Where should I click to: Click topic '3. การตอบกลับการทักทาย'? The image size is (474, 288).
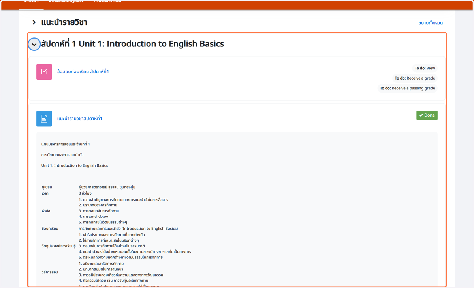tap(99, 211)
